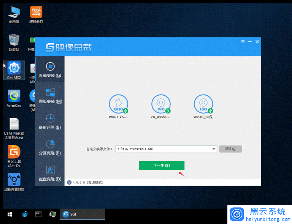Go to 分区克隆 (P) sidebar section
Screen dimensions: 292x224
50,147
